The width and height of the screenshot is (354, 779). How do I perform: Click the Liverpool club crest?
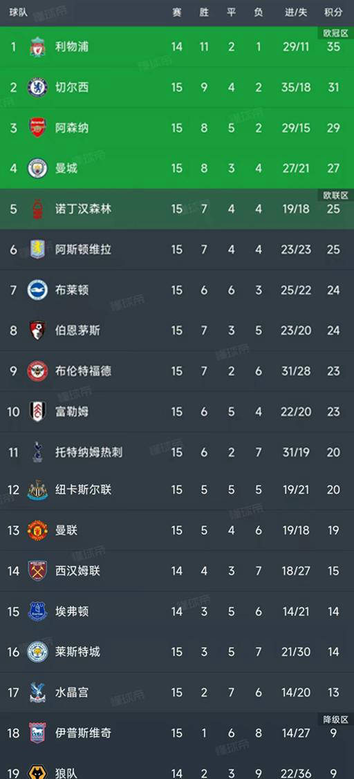point(37,47)
